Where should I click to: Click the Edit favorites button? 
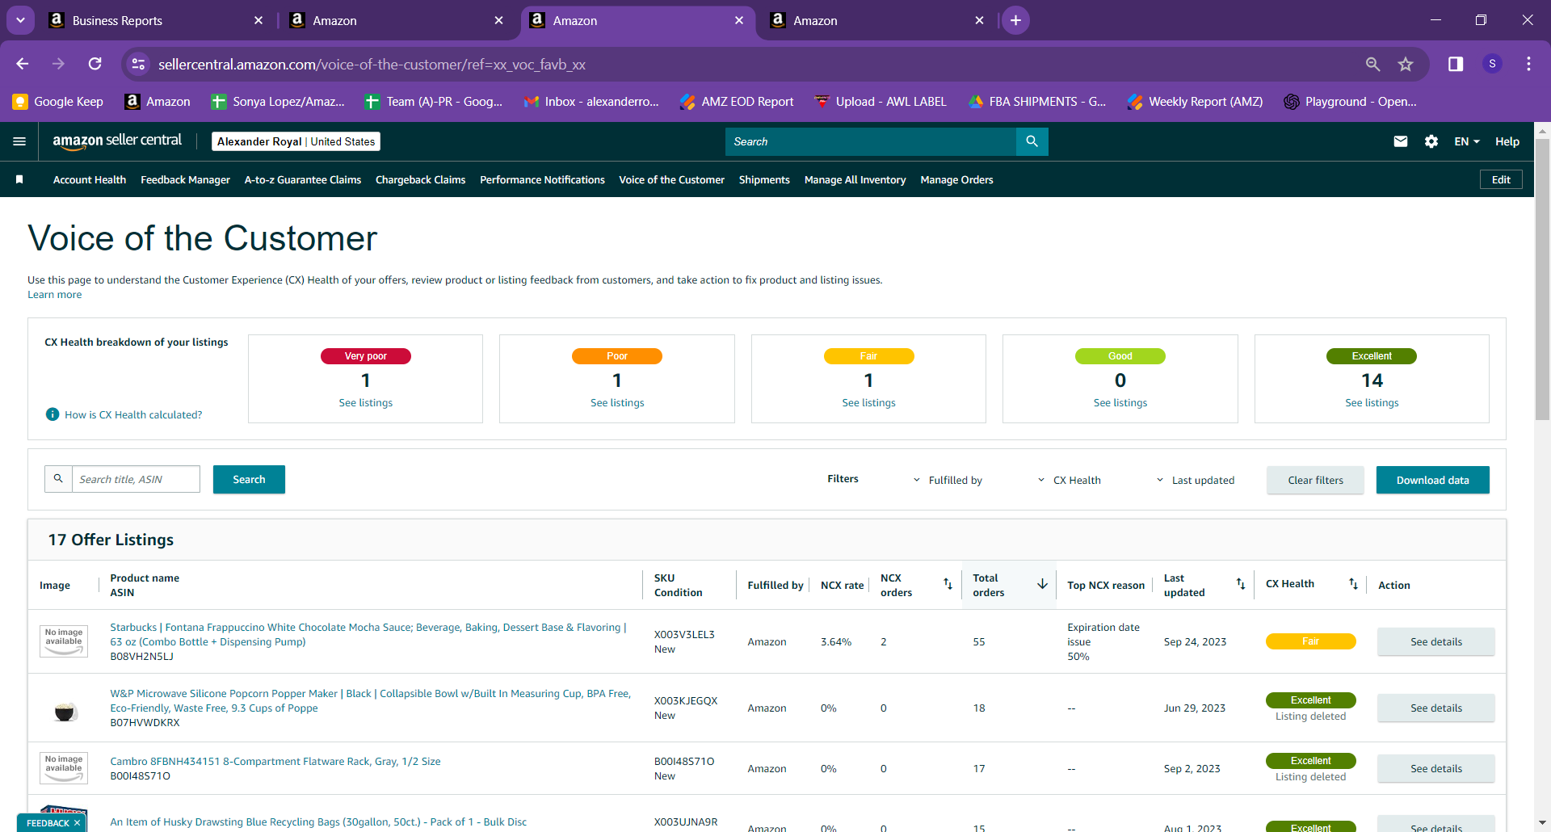[x=1501, y=179]
